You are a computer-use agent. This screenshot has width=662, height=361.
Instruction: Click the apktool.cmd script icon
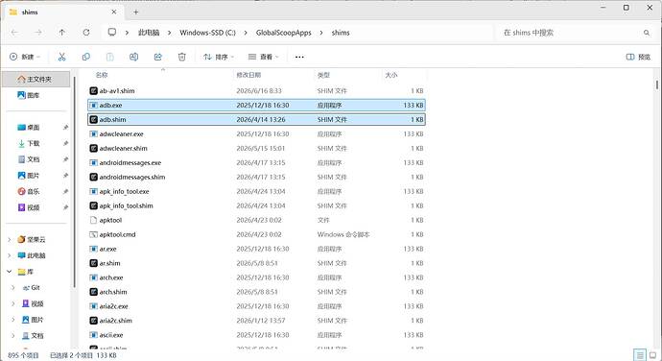[94, 234]
